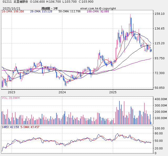Click the 2025 label on time axis
The image size is (168, 156).
tap(113, 92)
